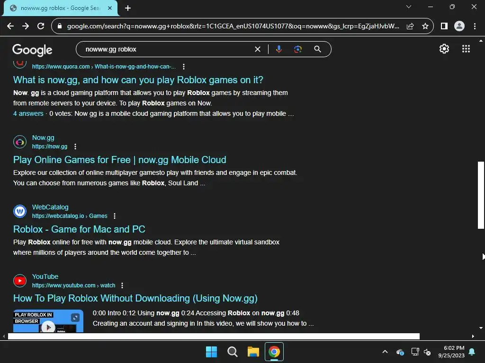Click the Now.gg favicon

[20, 142]
